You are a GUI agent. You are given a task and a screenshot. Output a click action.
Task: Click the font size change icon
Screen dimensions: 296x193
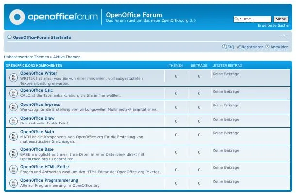pos(284,36)
